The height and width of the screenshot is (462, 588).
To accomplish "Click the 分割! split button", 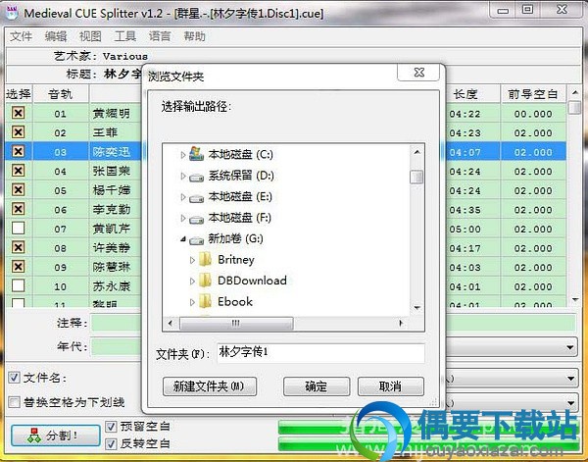I will coord(56,436).
